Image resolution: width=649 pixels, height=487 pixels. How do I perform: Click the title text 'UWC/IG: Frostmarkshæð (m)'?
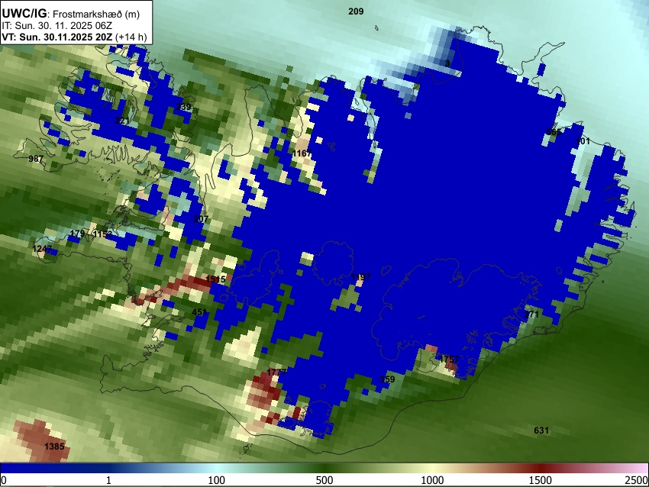click(x=71, y=14)
